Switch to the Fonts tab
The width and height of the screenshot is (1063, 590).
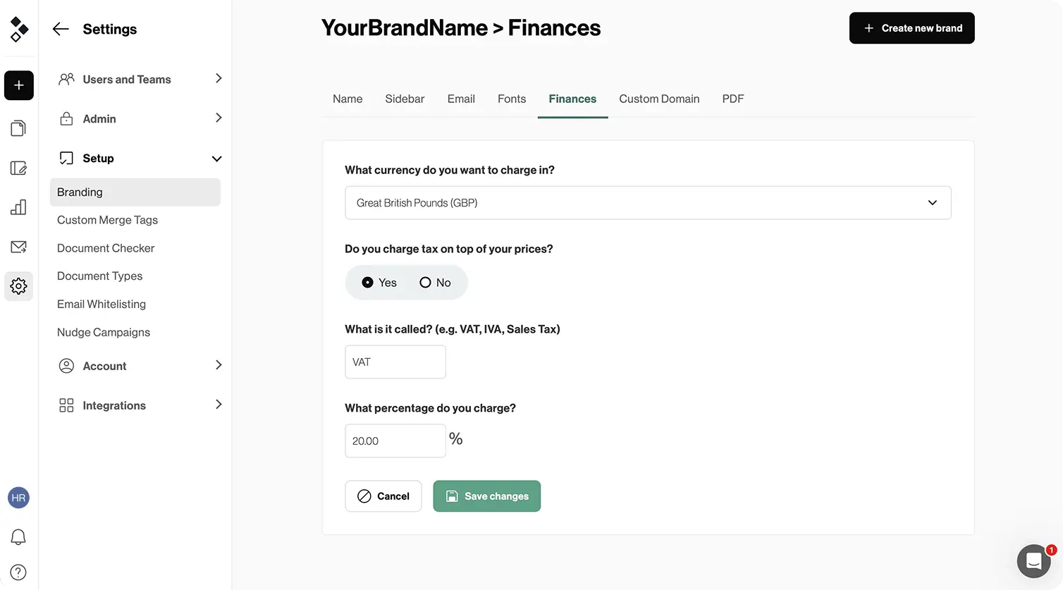[512, 99]
